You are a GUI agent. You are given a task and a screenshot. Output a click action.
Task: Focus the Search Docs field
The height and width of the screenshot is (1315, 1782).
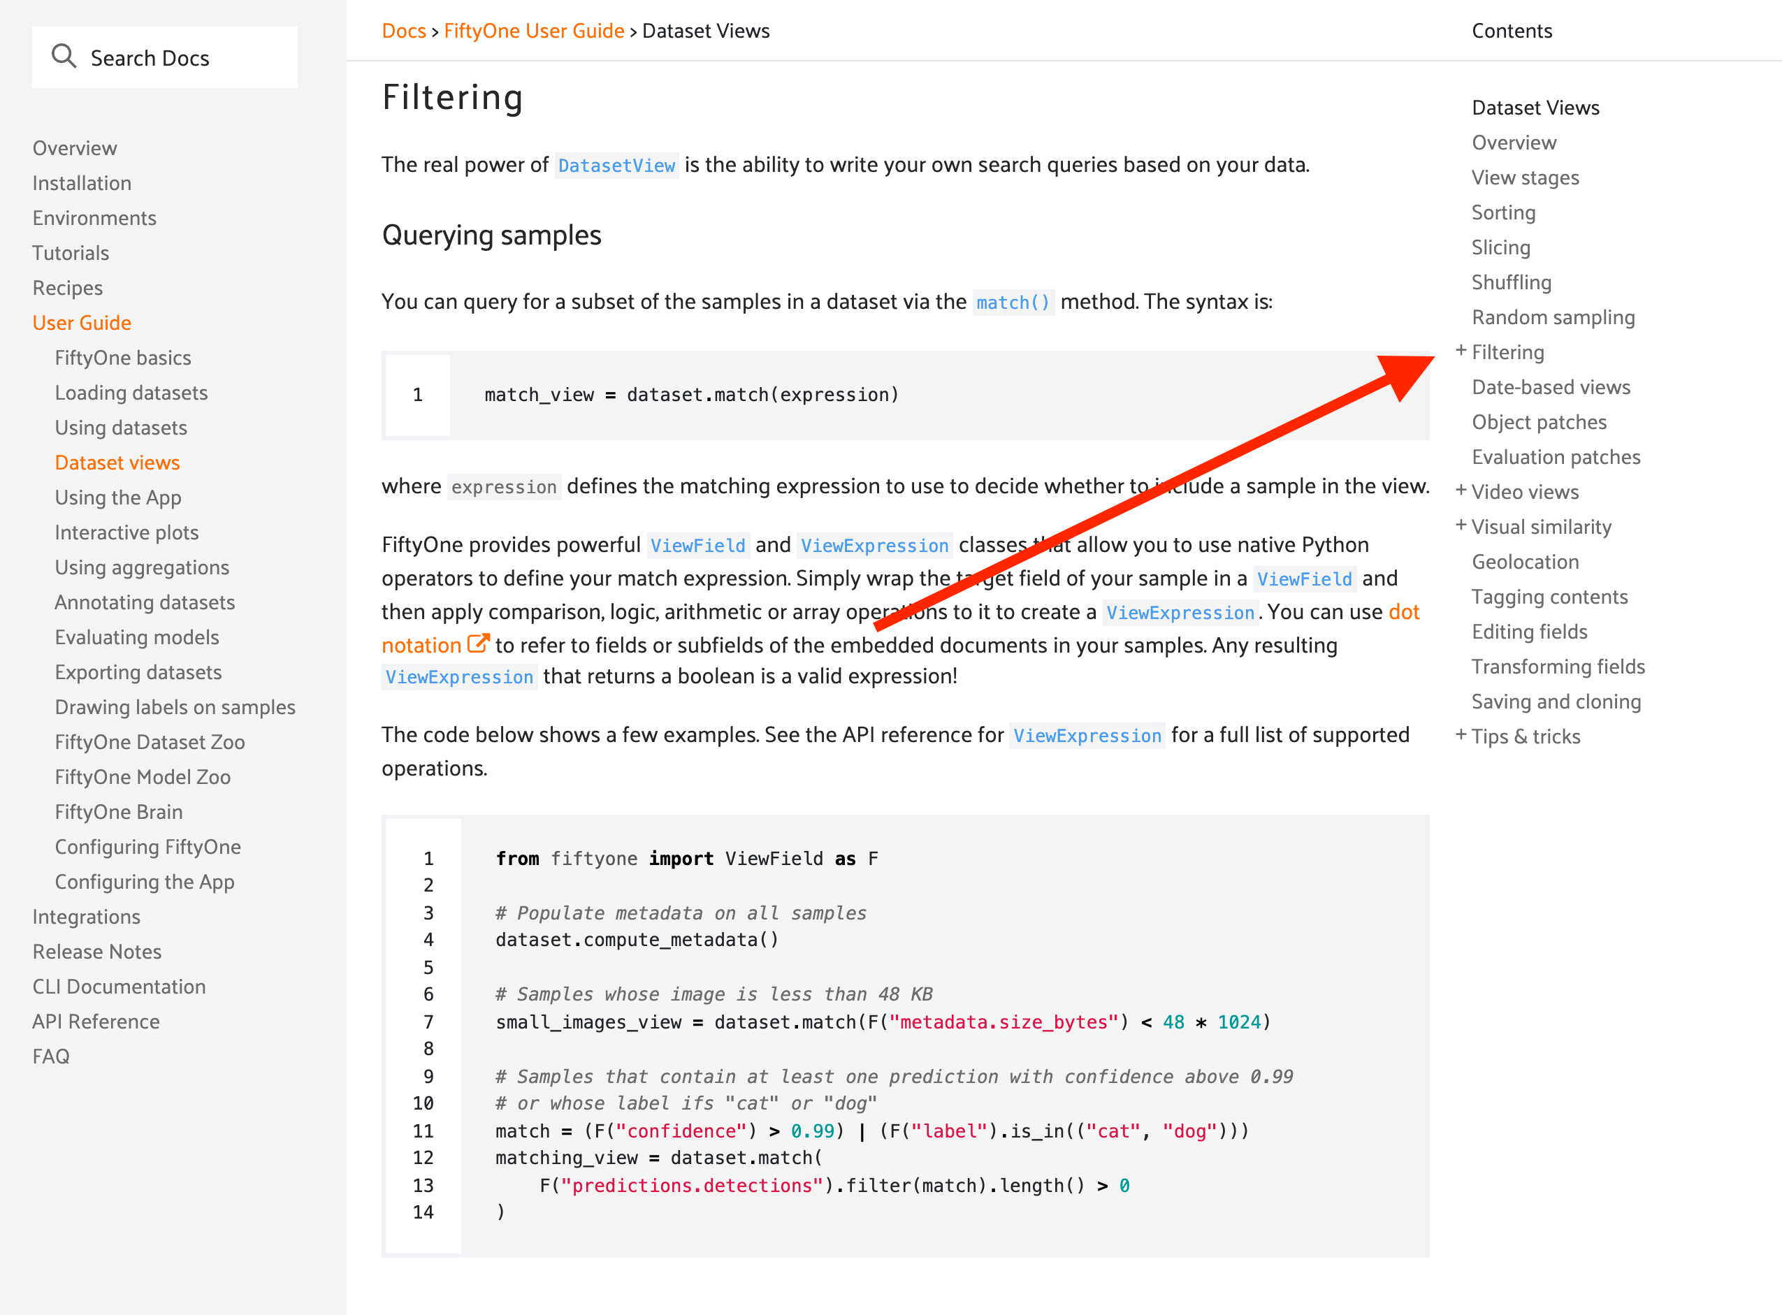click(165, 57)
